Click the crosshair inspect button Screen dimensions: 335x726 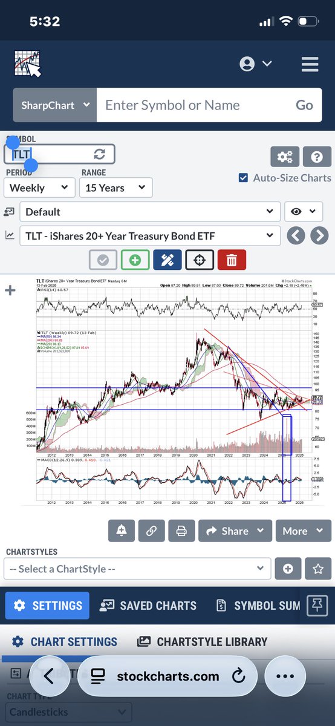(x=200, y=260)
